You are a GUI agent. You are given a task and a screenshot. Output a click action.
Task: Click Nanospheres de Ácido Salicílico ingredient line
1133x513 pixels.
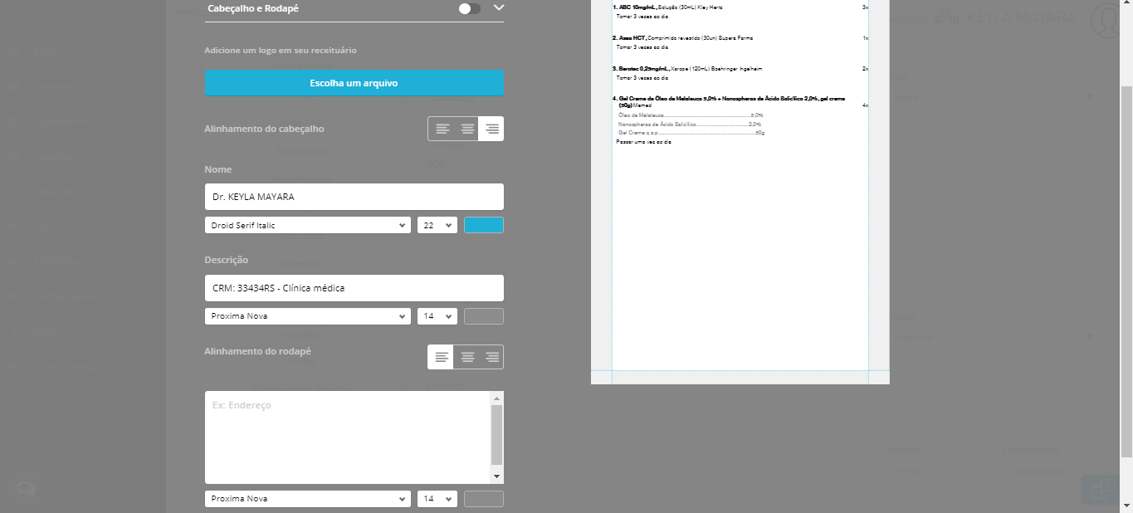pos(690,124)
